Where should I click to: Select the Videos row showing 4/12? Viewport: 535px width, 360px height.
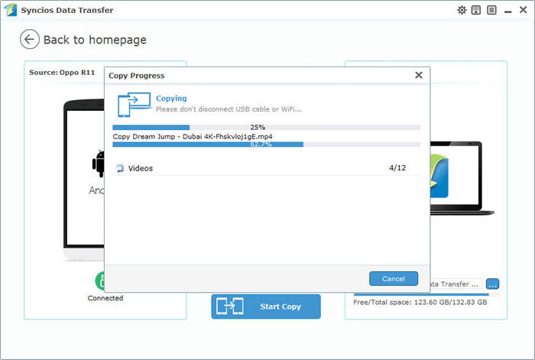(266, 168)
